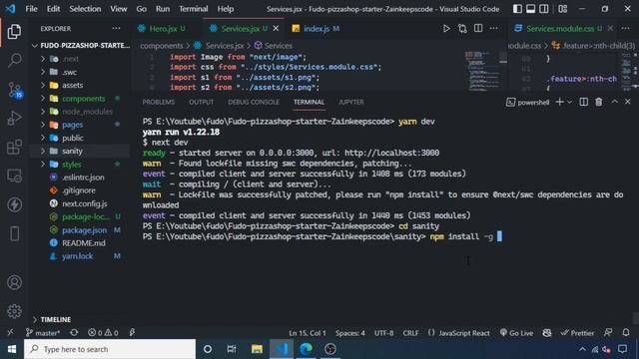Change CRLF end of line sequence

(410, 333)
